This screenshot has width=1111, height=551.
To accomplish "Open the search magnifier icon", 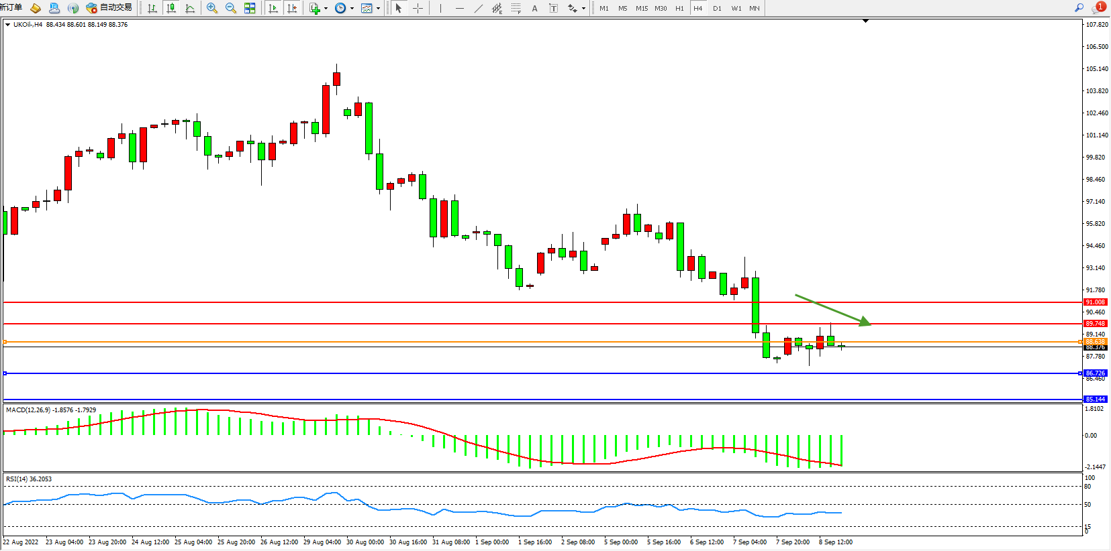I will [x=1079, y=8].
